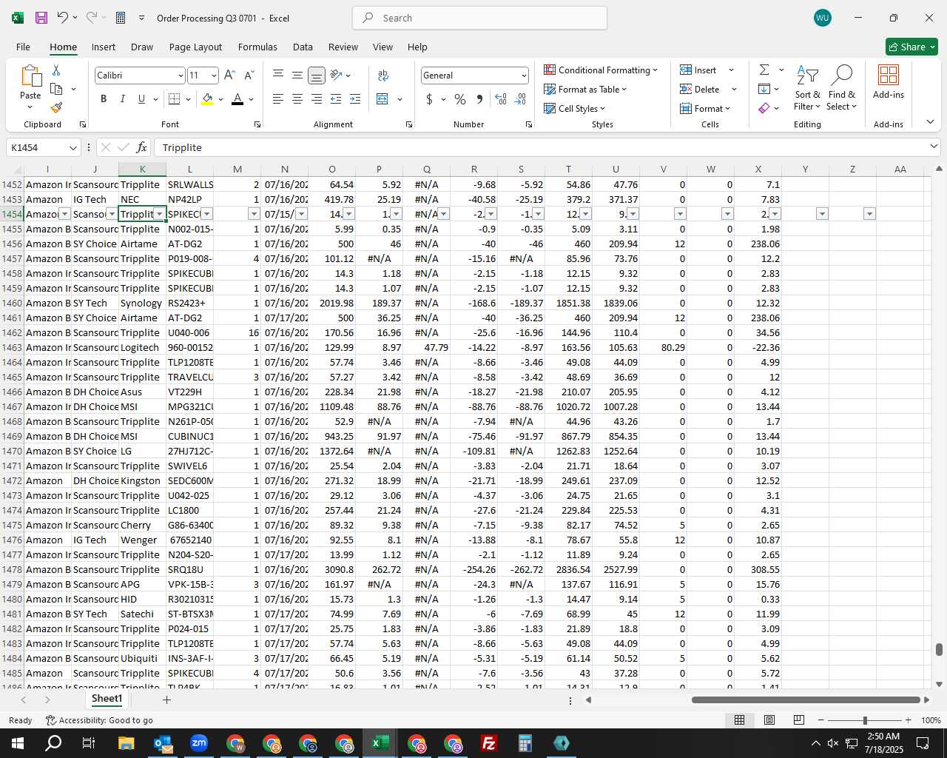Switch to the Data tab
This screenshot has width=947, height=758.
click(303, 47)
